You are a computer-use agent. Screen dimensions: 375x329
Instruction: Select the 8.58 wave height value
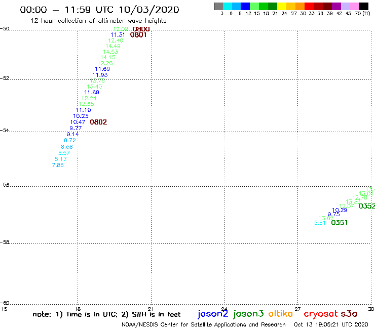coord(67,146)
